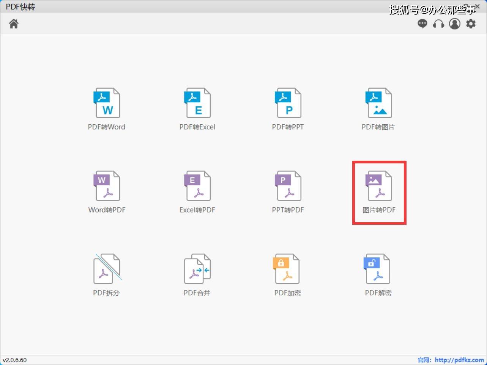Select the PDF加密 encryption tool
The height and width of the screenshot is (365, 487).
[288, 276]
